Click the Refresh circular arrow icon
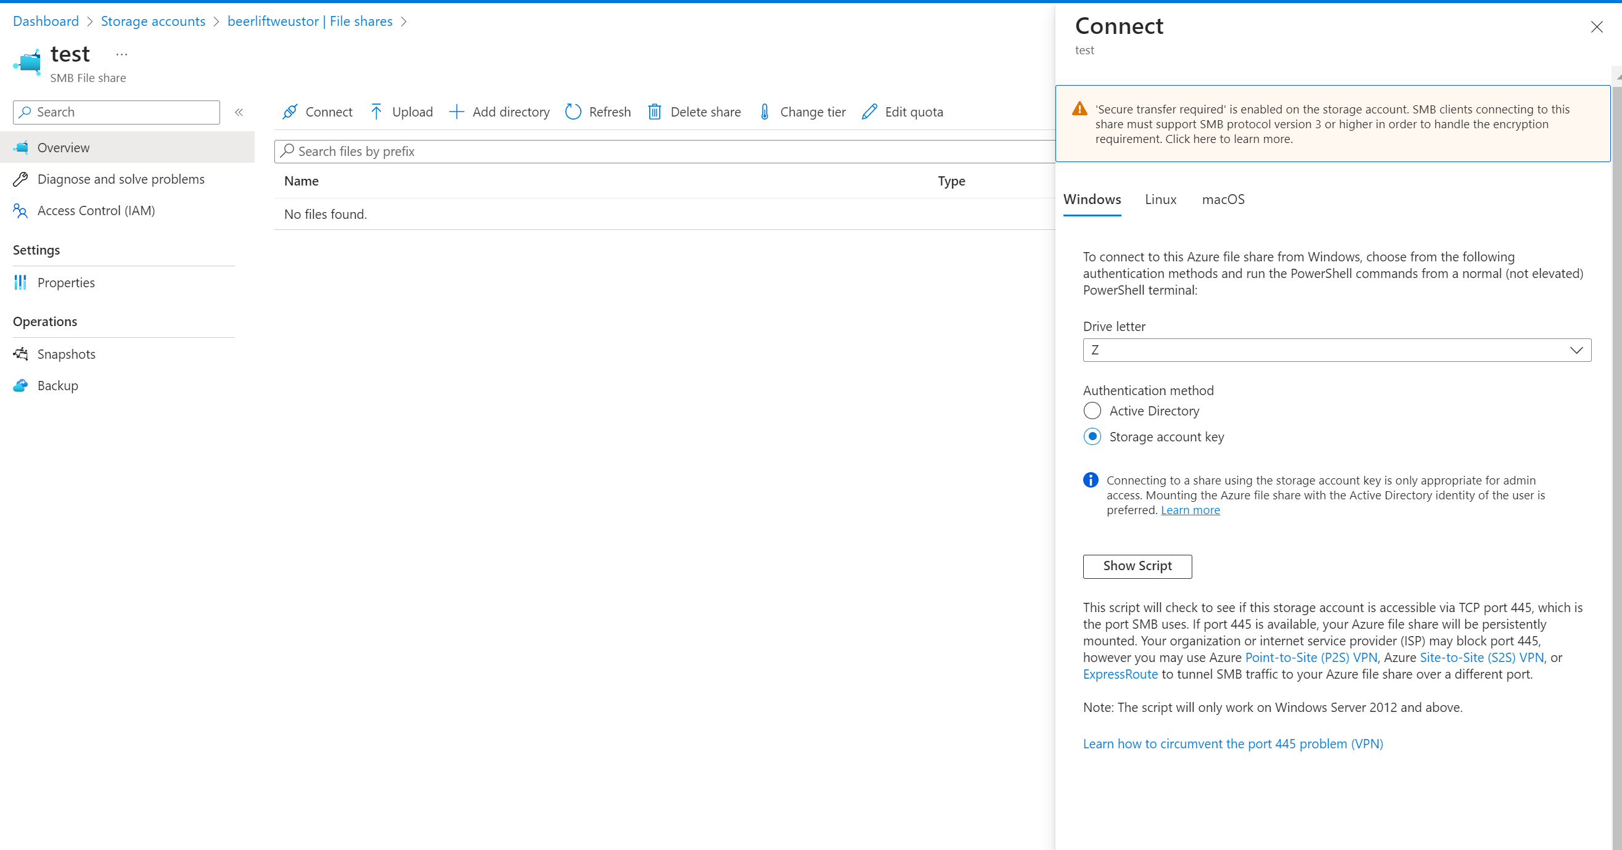The height and width of the screenshot is (850, 1622). 573,112
